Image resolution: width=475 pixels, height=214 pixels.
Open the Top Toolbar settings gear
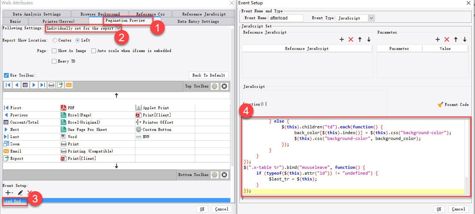[x=215, y=86]
